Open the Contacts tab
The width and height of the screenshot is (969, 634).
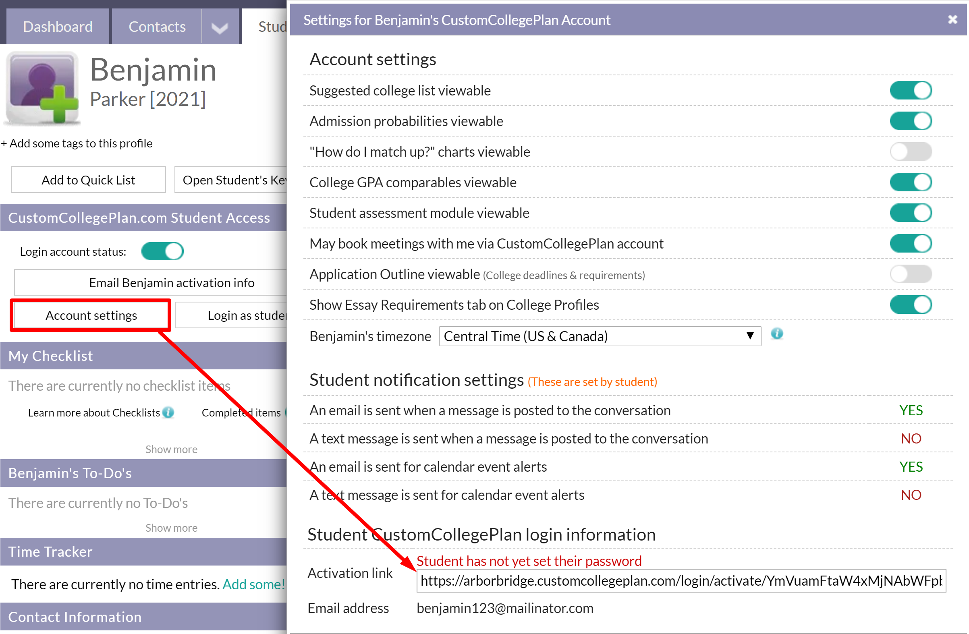pyautogui.click(x=157, y=27)
